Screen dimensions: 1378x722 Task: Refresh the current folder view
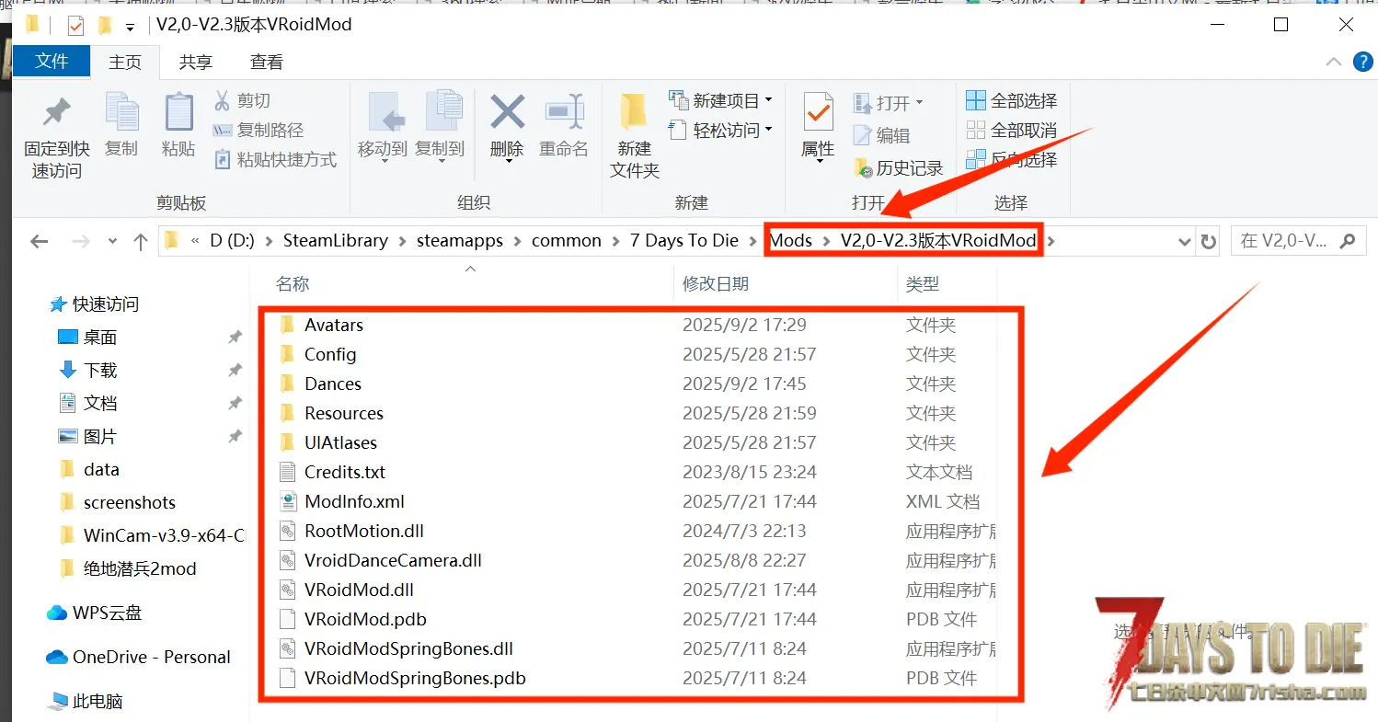click(x=1209, y=241)
